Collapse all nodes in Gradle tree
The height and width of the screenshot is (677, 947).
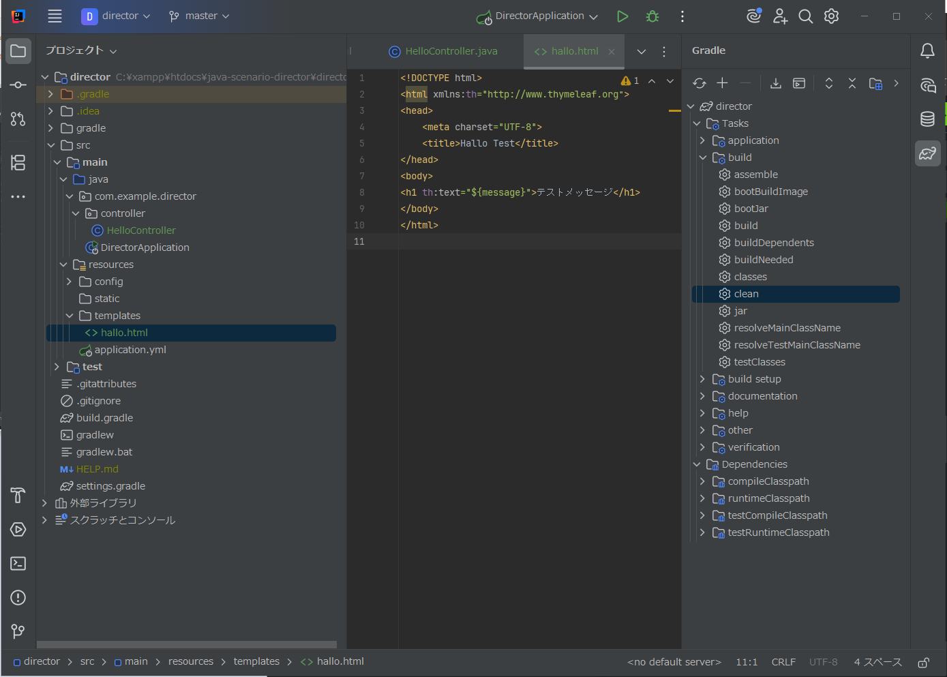[852, 83]
